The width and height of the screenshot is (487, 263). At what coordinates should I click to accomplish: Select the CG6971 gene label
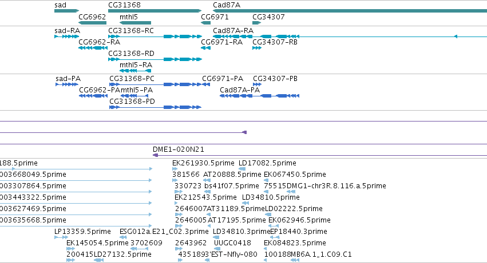tap(215, 17)
